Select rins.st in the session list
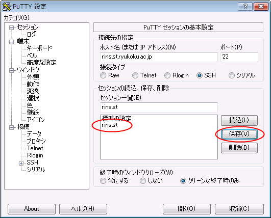 click(110, 125)
